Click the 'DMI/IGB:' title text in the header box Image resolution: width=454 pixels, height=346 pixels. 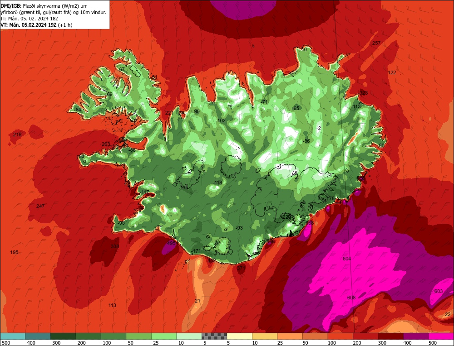coord(11,6)
